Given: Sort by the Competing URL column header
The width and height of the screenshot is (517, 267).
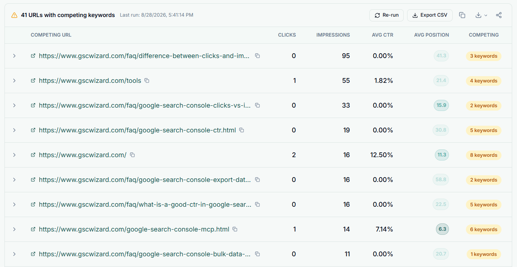Looking at the screenshot, I should point(51,35).
